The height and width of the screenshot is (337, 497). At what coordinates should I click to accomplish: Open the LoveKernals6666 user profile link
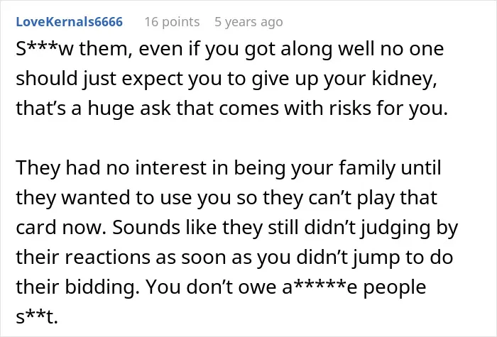(69, 22)
